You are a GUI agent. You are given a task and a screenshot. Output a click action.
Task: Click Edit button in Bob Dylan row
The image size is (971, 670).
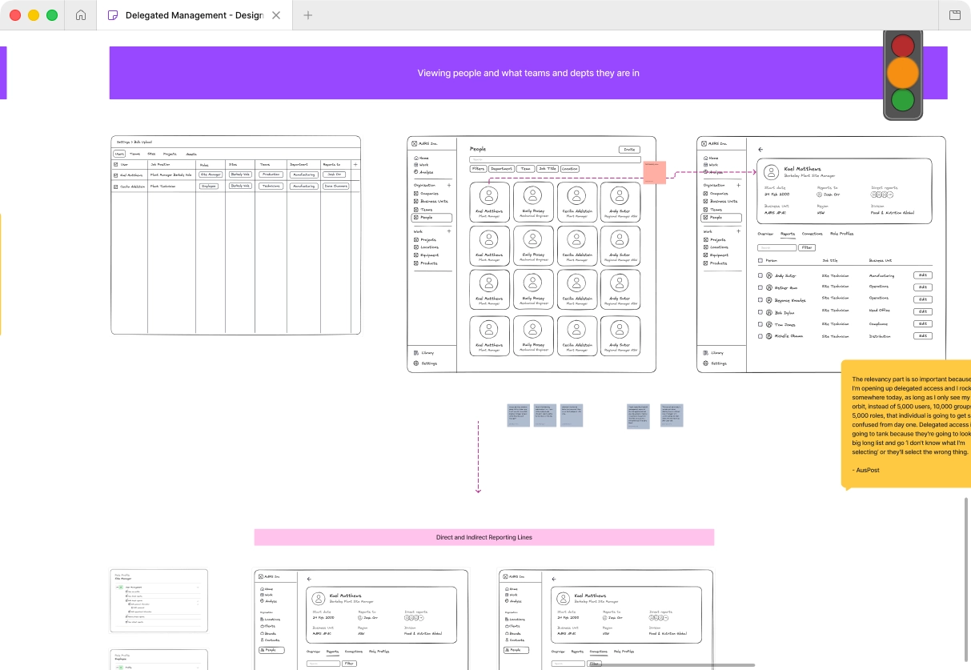pos(923,312)
